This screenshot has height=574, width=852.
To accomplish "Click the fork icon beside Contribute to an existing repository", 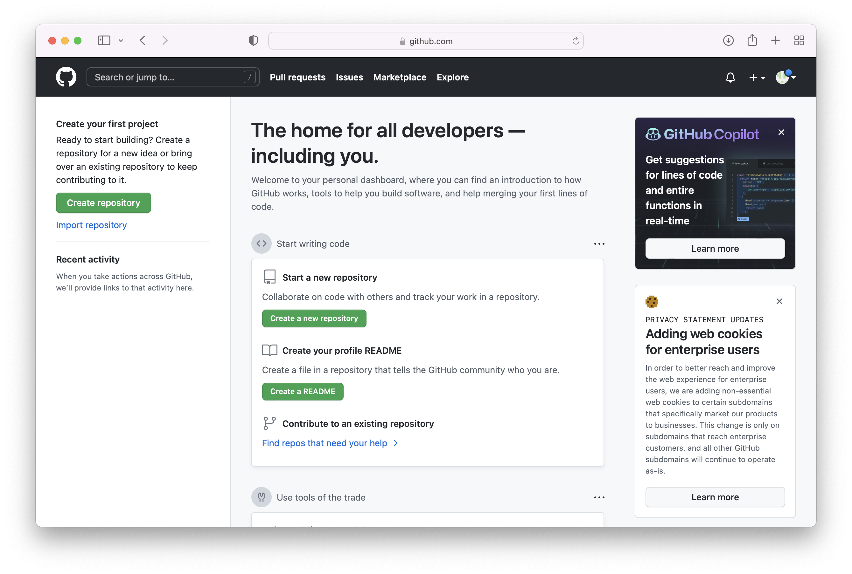I will click(x=269, y=423).
